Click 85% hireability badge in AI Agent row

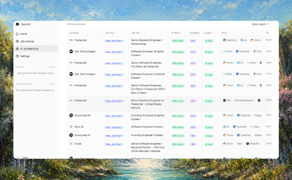point(193,52)
